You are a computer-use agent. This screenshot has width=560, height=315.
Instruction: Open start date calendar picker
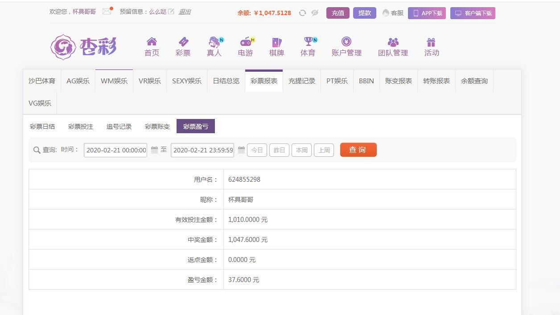(154, 150)
